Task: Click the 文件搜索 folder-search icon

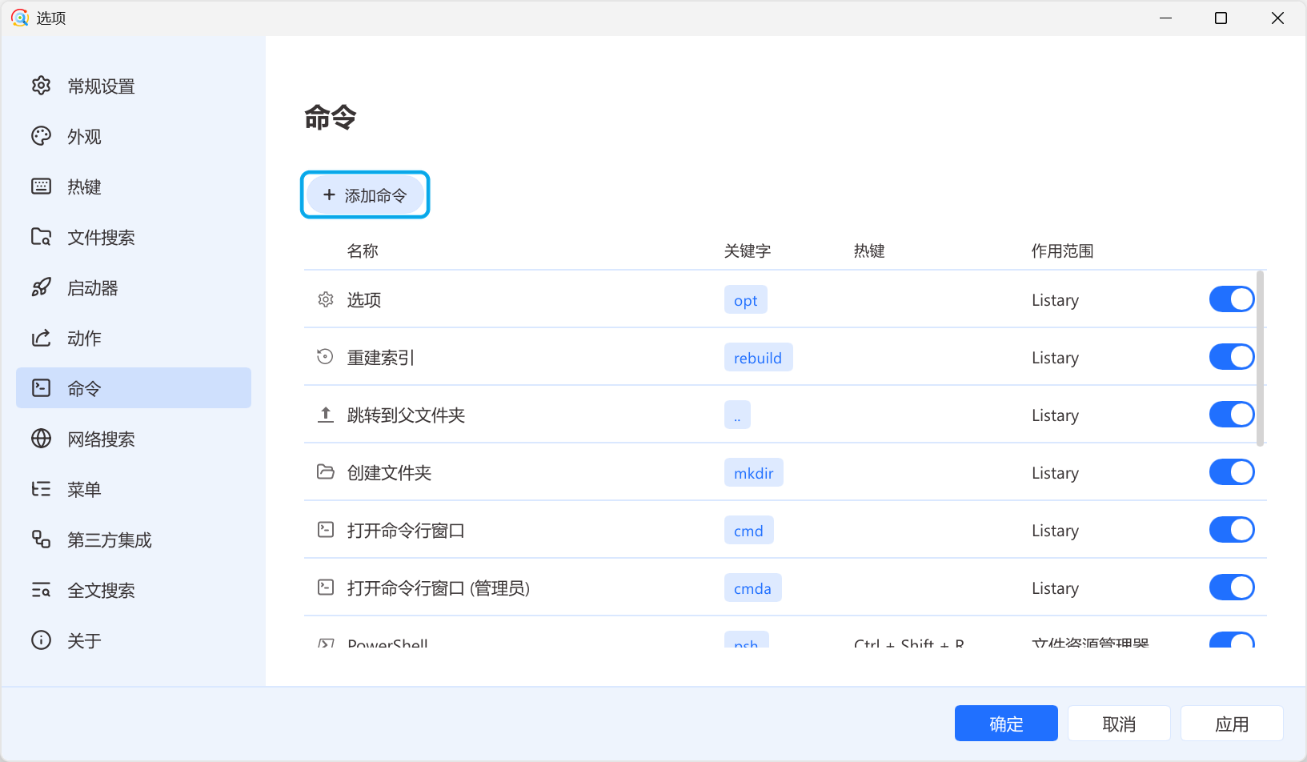Action: tap(41, 237)
